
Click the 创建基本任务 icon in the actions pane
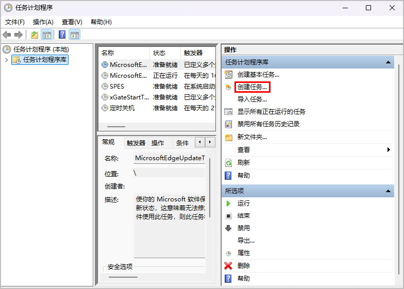228,75
